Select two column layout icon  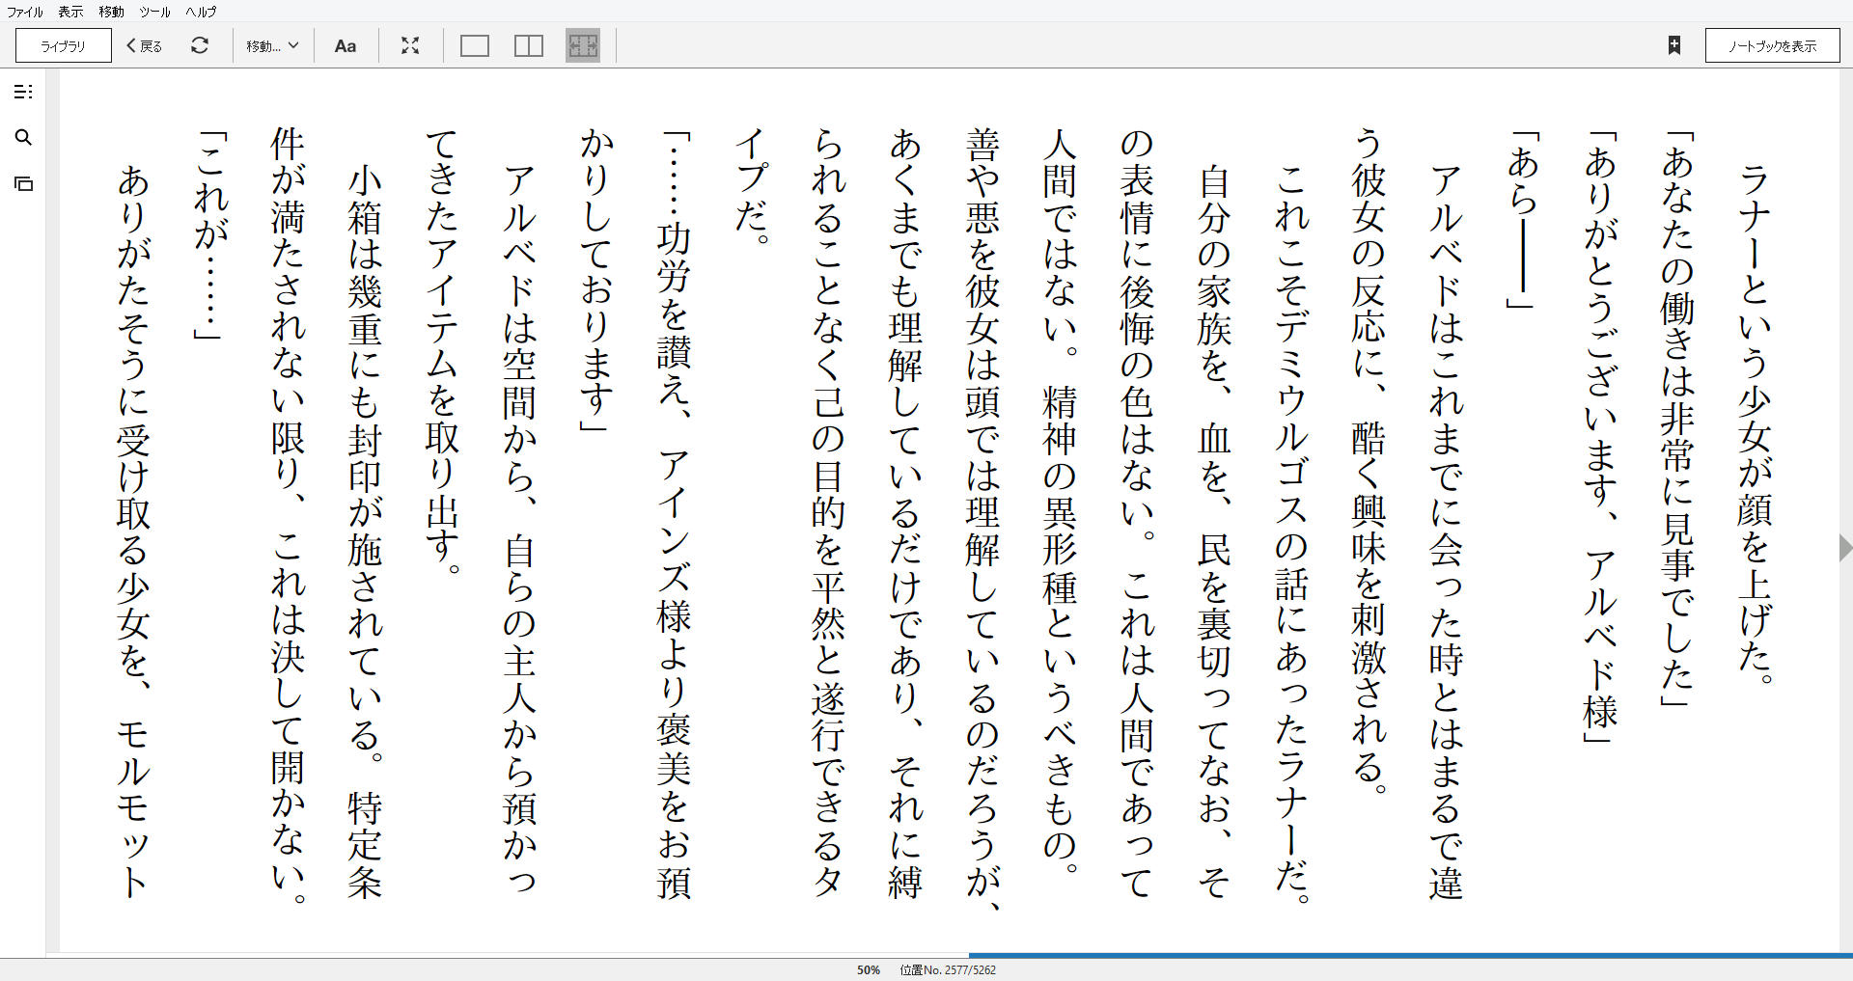coord(529,45)
